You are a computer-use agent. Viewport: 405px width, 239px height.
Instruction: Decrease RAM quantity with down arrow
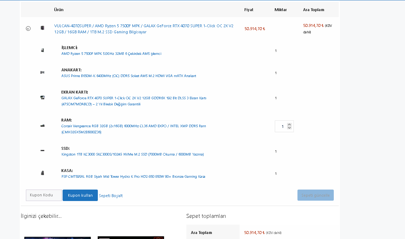point(289,128)
